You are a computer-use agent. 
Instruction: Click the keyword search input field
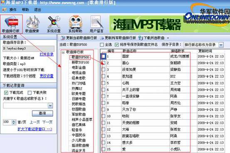tap(26, 105)
